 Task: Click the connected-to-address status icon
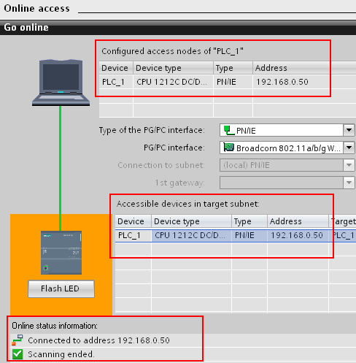point(18,340)
